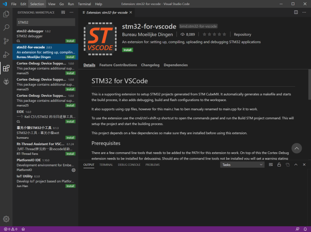Open the Manage gear menu
The height and width of the screenshot is (232, 311).
coord(6,219)
